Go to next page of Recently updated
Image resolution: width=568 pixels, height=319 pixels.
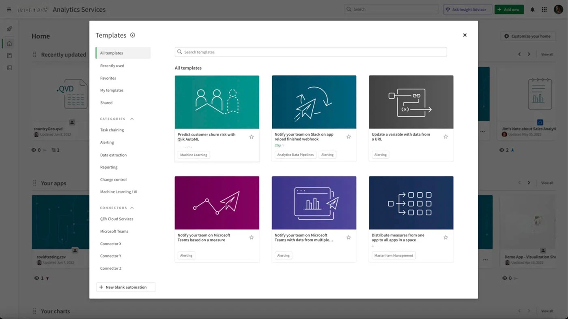tap(529, 54)
